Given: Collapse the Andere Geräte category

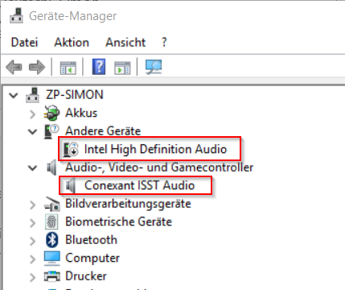Looking at the screenshot, I should [33, 131].
